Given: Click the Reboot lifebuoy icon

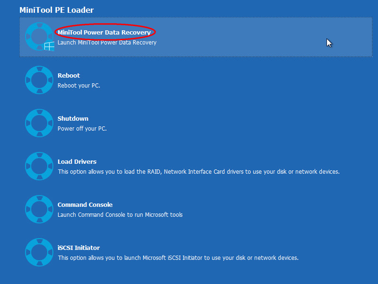Looking at the screenshot, I should point(39,80).
